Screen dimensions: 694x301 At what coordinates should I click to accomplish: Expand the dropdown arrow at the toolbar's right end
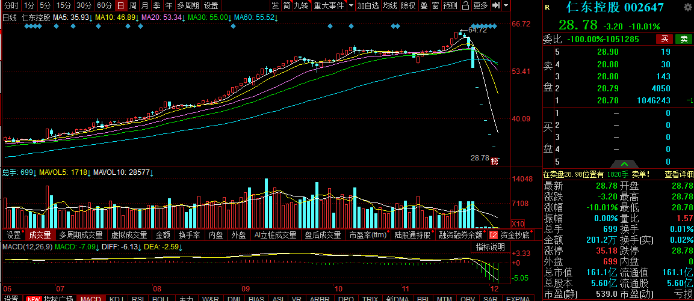pos(506,5)
